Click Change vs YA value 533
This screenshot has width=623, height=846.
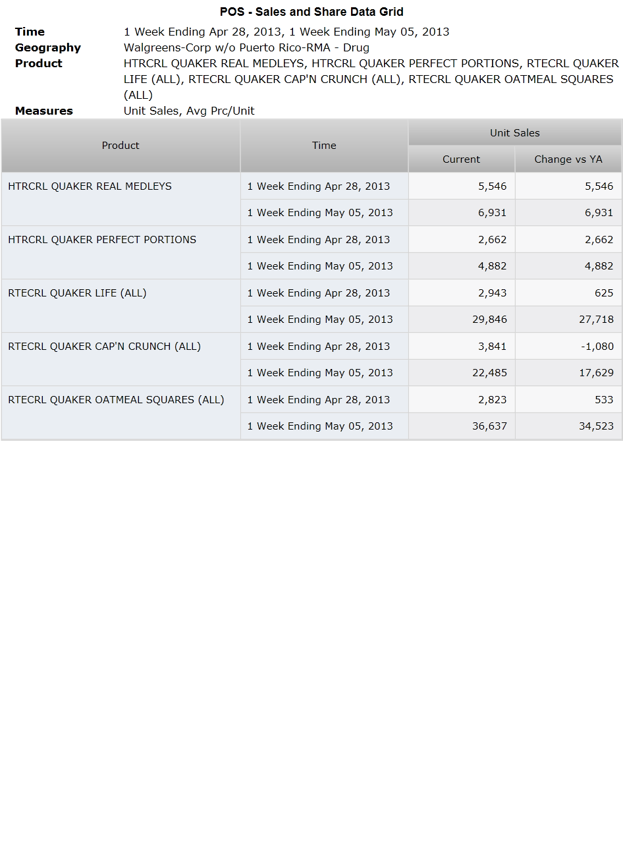point(568,399)
